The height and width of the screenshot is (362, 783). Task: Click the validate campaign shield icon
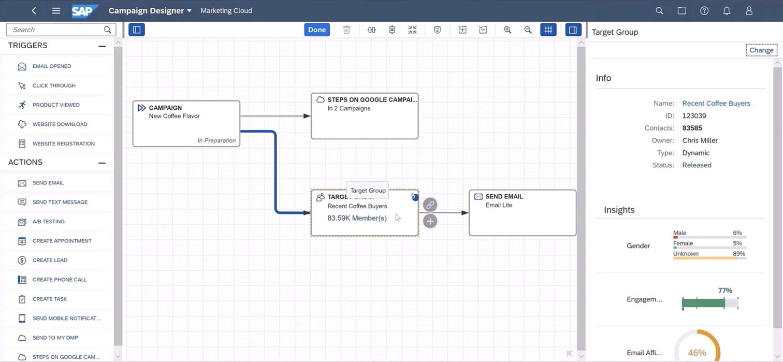click(x=437, y=30)
